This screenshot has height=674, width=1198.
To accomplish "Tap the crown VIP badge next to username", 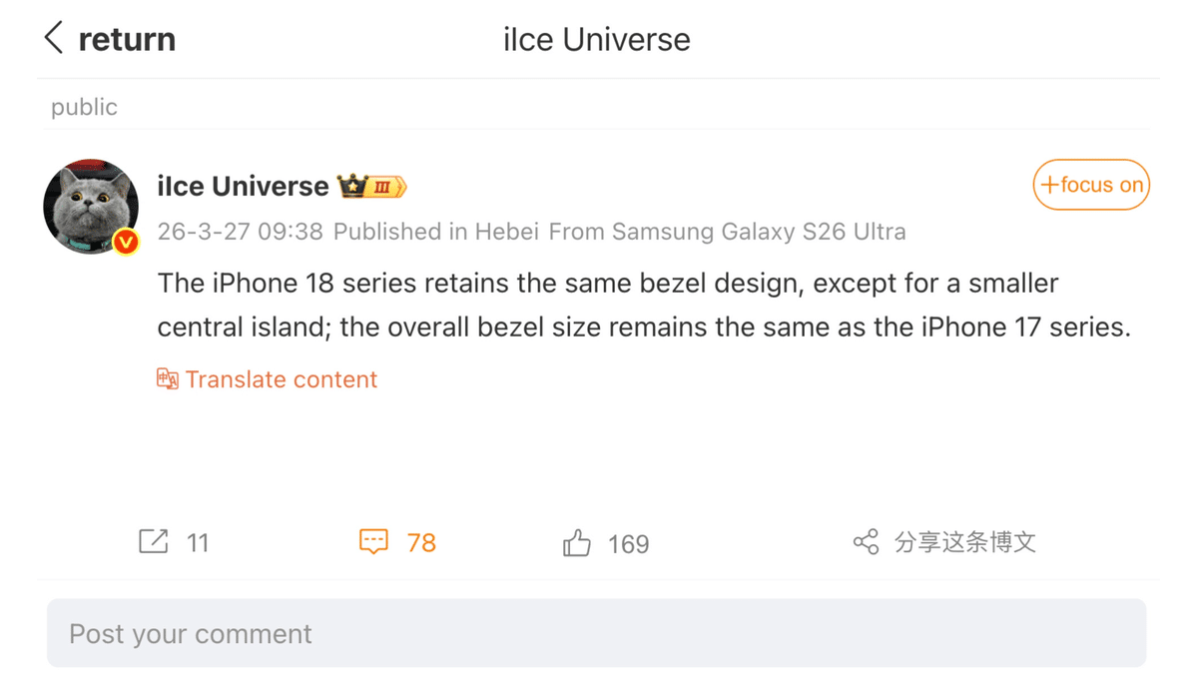I will click(352, 186).
